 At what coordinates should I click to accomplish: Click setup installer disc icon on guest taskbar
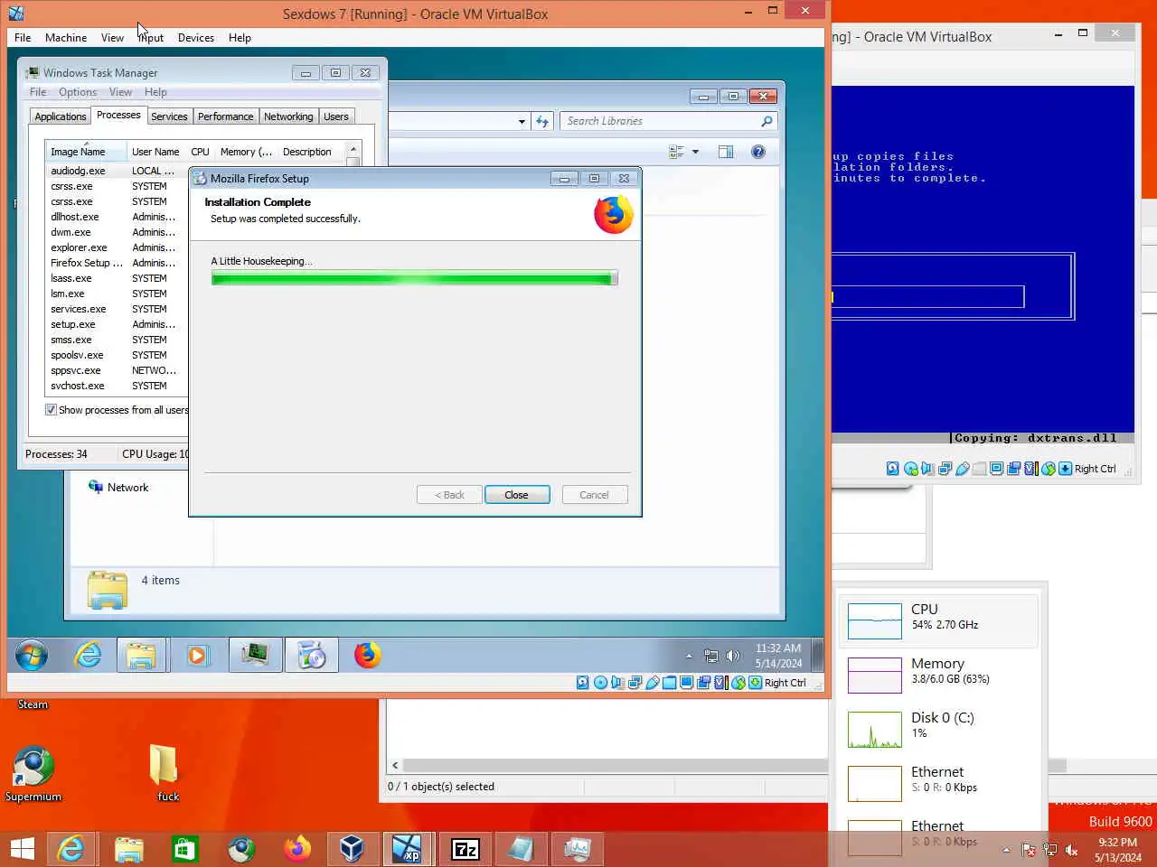coord(312,656)
